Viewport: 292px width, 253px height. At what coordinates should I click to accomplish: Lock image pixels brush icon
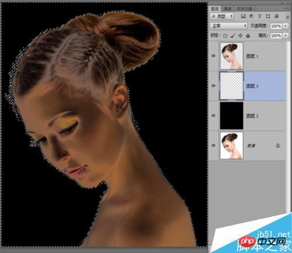tap(233, 36)
